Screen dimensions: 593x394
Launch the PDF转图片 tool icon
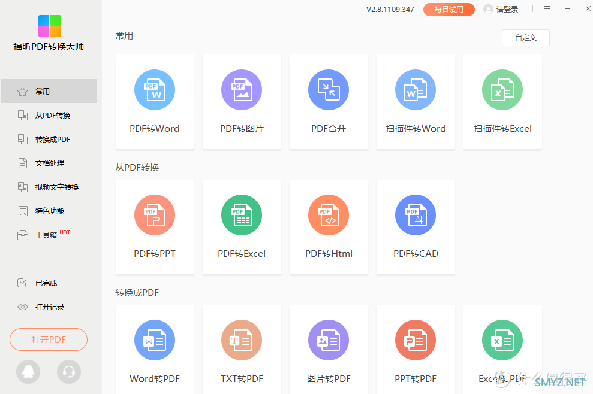[x=242, y=90]
